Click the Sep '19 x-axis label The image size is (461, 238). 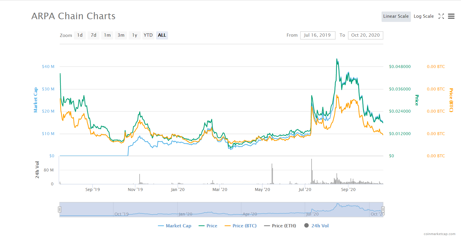[x=92, y=190]
